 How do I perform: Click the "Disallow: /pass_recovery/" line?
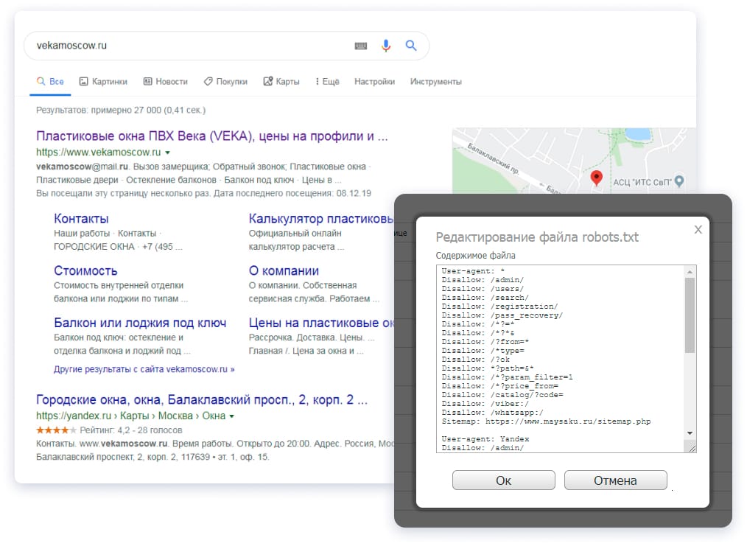(x=502, y=315)
